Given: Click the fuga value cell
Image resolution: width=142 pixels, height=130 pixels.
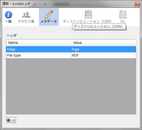Looking at the screenshot, I should (x=104, y=49).
